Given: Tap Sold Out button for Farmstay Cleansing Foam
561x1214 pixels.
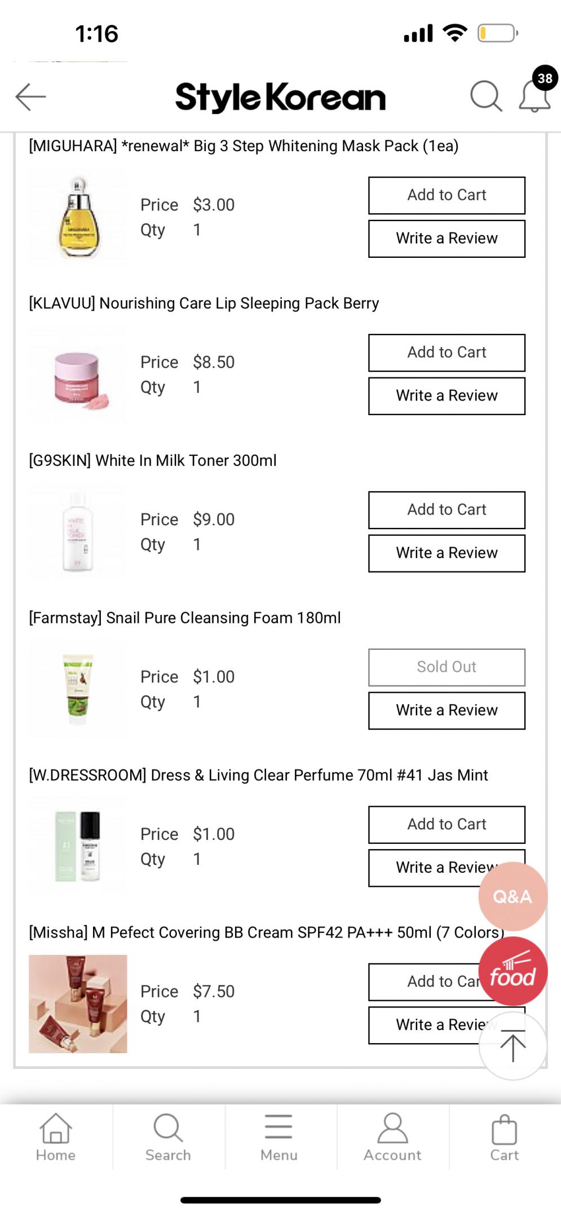Looking at the screenshot, I should tap(447, 667).
